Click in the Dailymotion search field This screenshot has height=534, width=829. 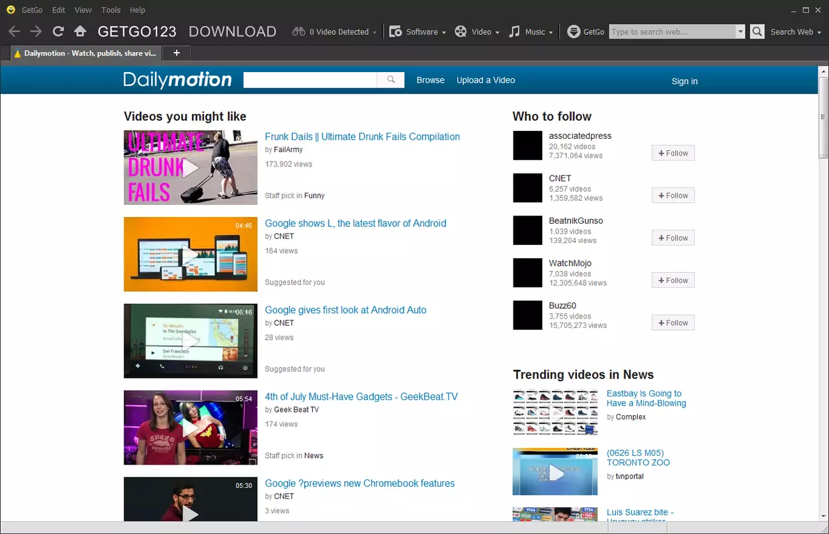[310, 80]
